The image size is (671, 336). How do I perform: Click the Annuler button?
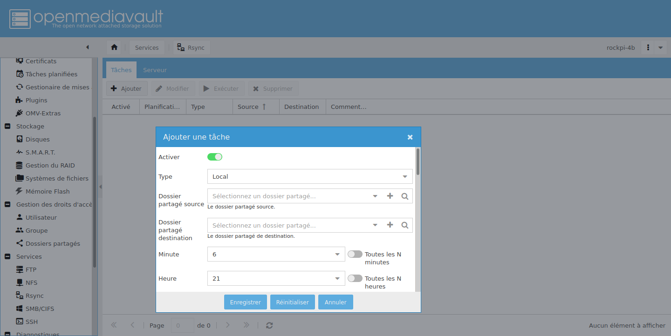[335, 302]
